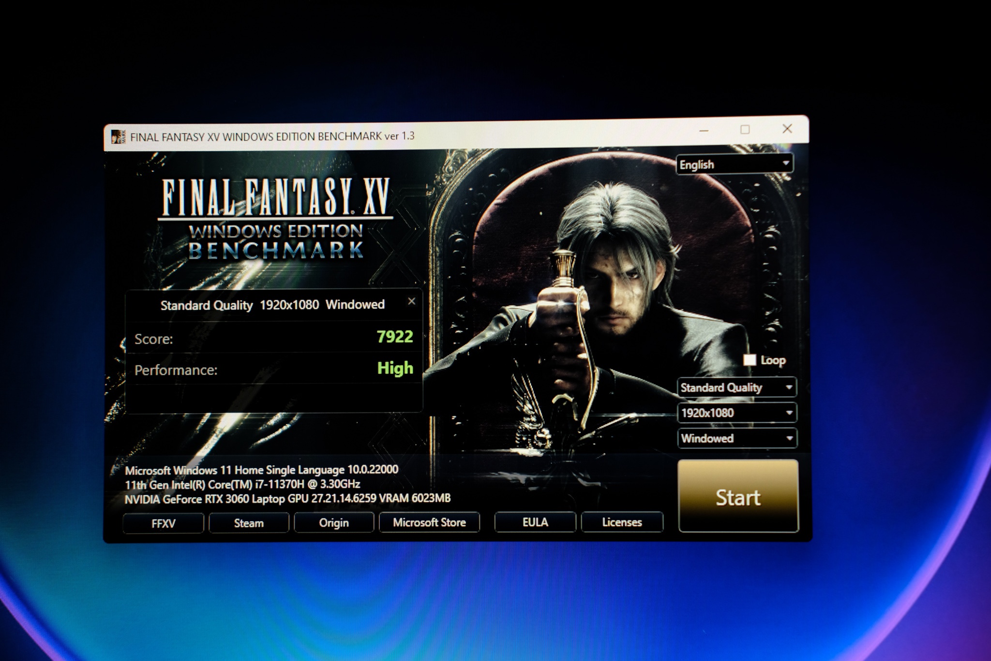Go to Microsoft Store button
This screenshot has height=661, width=991.
click(x=429, y=523)
